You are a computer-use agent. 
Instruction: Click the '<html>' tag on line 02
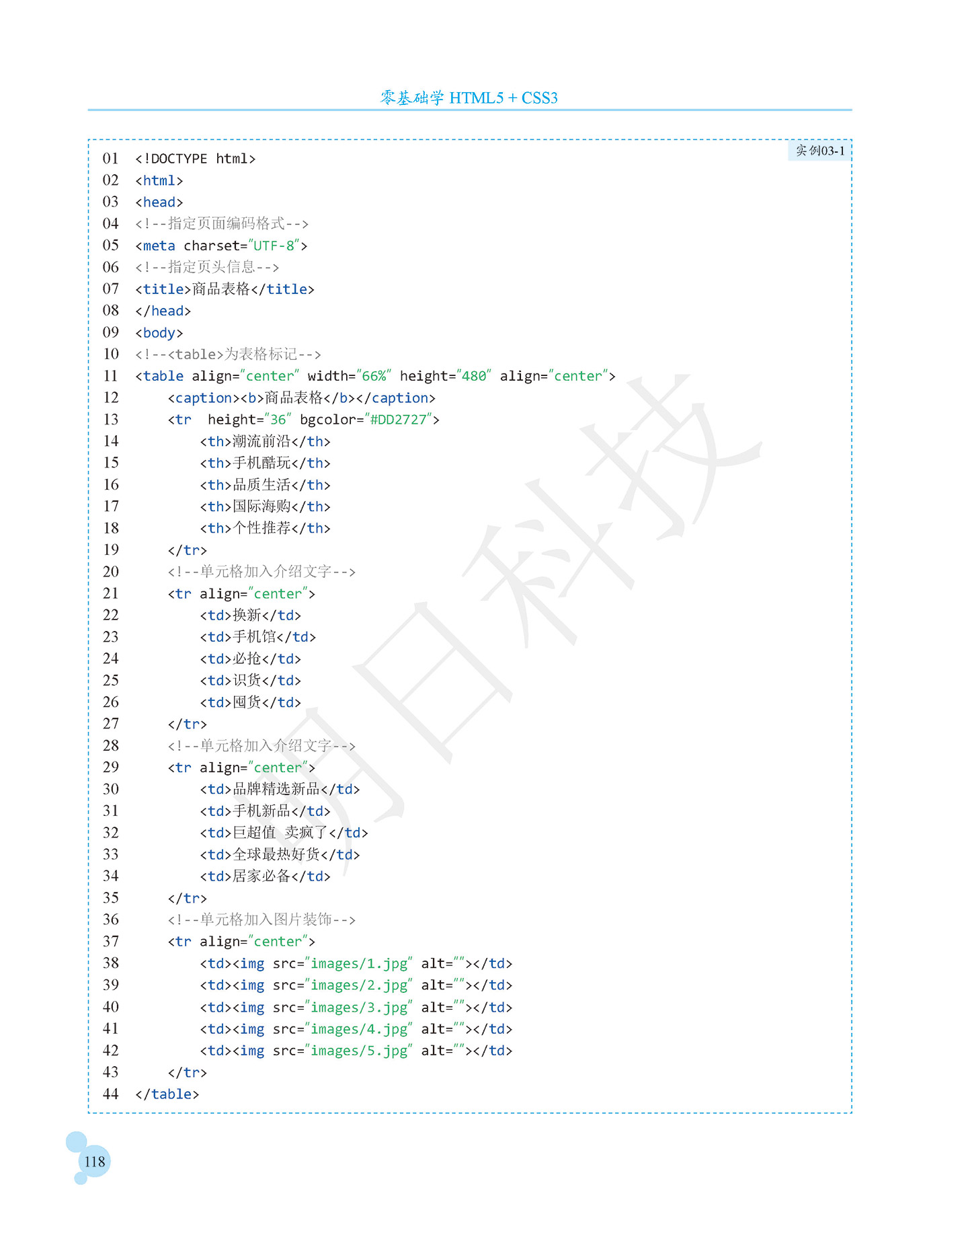159,180
